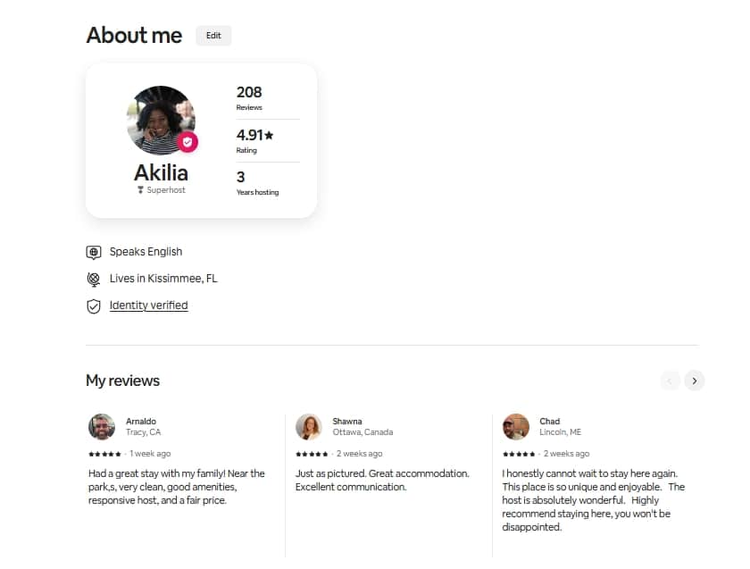Click the Identity verified shield icon
This screenshot has height=569, width=750.
[94, 306]
